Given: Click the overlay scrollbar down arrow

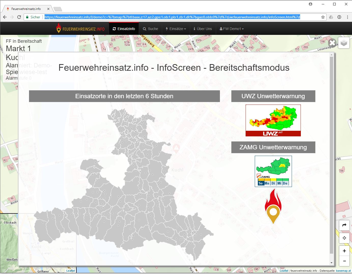Looking at the screenshot, I should pyautogui.click(x=331, y=263).
